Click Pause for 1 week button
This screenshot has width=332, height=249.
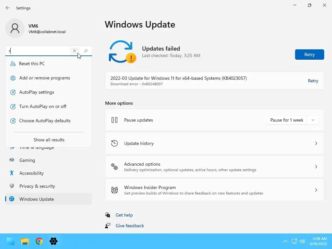[287, 120]
